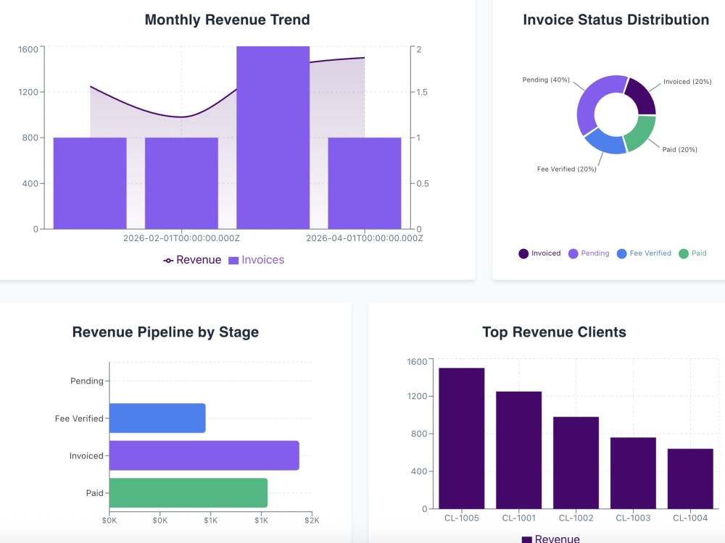Click the CL-1005 revenue bar
The width and height of the screenshot is (725, 543).
tap(461, 439)
